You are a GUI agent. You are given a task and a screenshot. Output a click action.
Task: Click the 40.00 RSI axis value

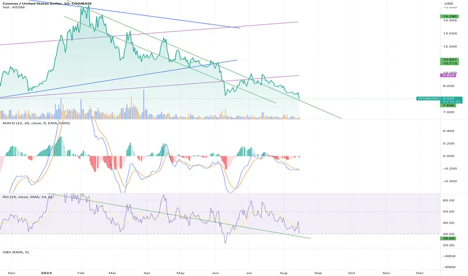449,223
